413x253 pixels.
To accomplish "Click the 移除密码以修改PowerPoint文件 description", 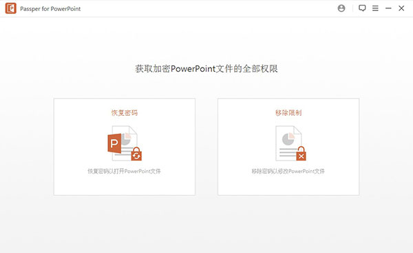I will [x=288, y=171].
